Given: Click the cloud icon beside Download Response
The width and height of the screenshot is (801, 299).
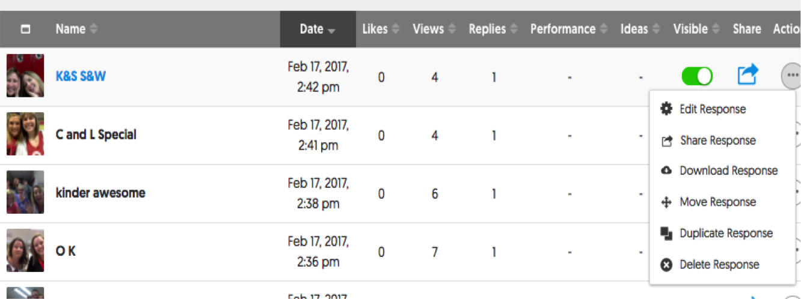Looking at the screenshot, I should click(x=666, y=171).
